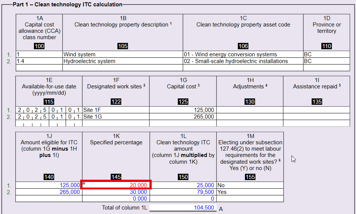Edit the Hydroelectric system description field
Screen dimensions: 356x214
[x=123, y=61]
